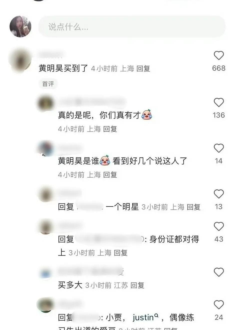Image resolution: width=233 pixels, height=330 pixels.
Task: Reply to the '黄明昊是谁' comment
Action: click(110, 175)
